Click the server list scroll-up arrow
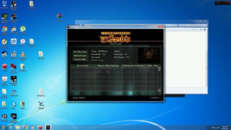231x130 pixels. 160,68
